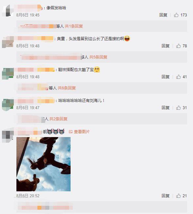Viewport: 193px width, 214px height.
Task: Expand the 共1条回复 replies
Action: pos(74,26)
